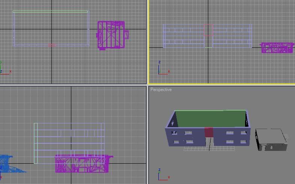Pick small red door marker in top-left viewport
This screenshot has width=295, height=184.
point(52,45)
